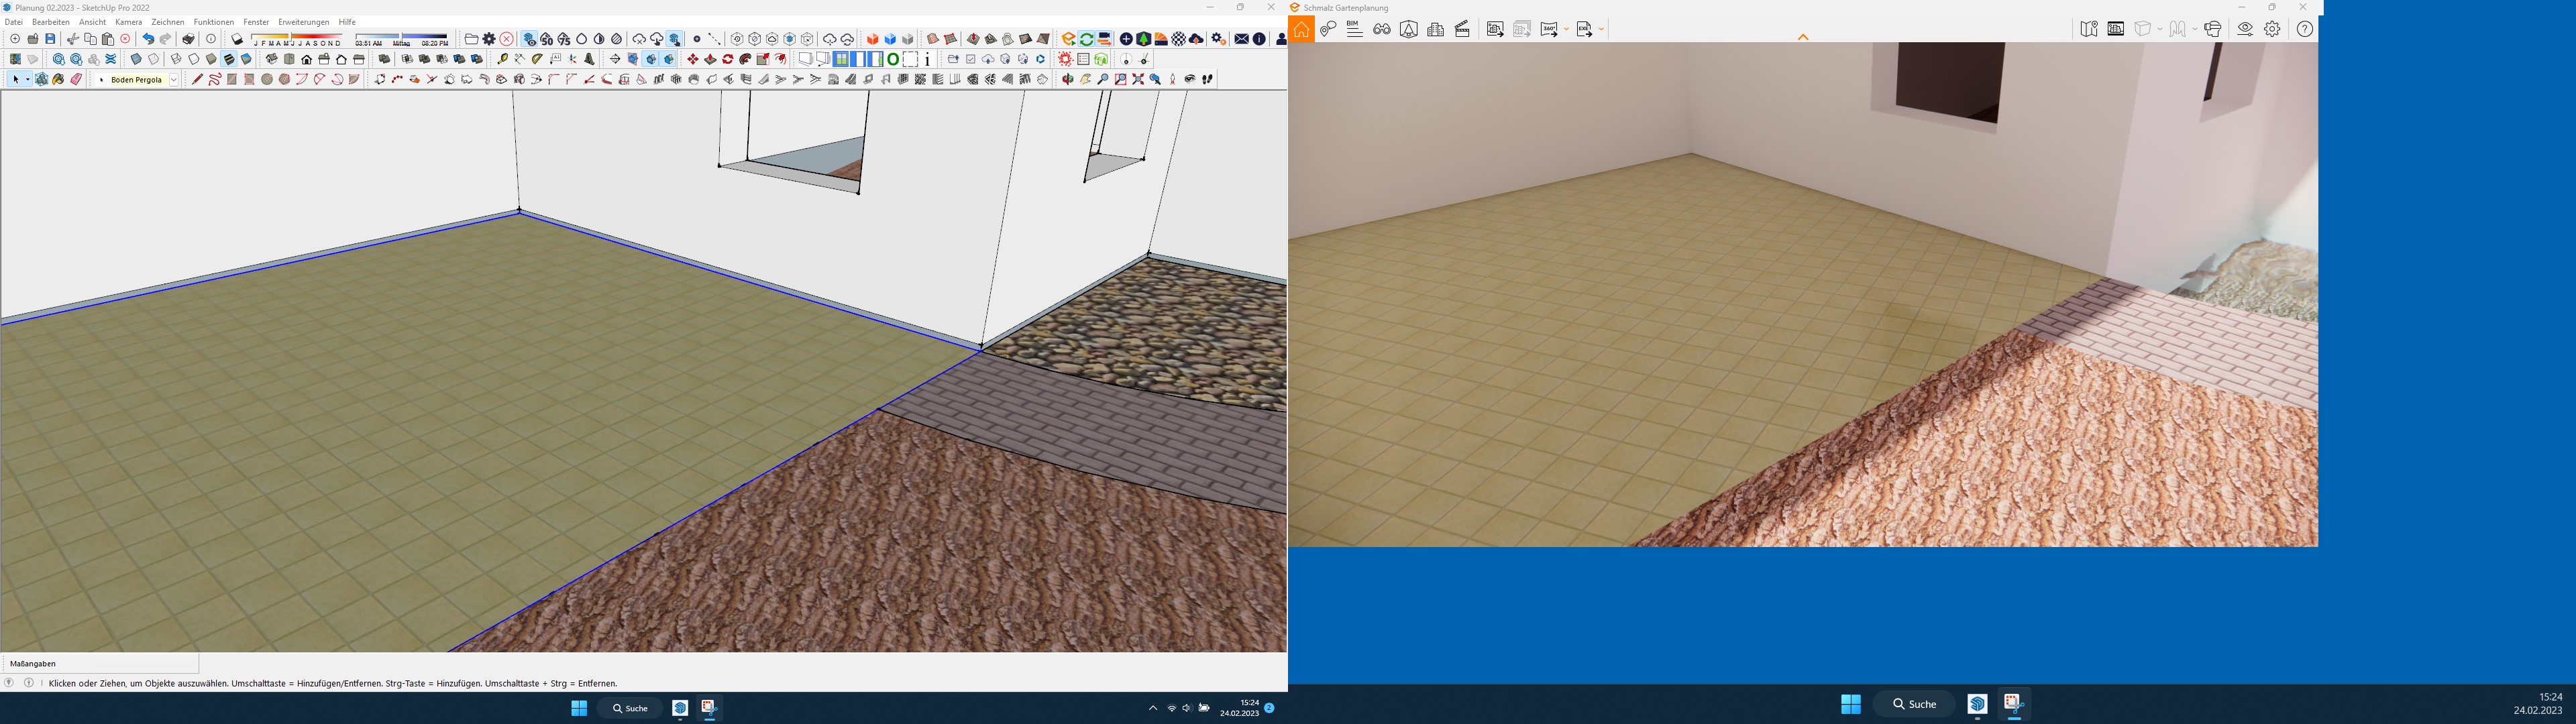The width and height of the screenshot is (2576, 724).
Task: Open the 360 panorama export dropdown arrow
Action: (x=1566, y=29)
